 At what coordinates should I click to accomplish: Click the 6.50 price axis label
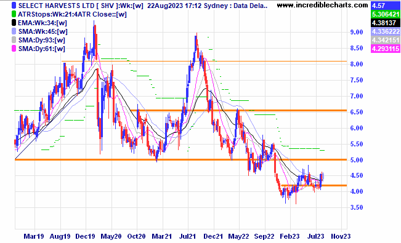tap(357, 112)
